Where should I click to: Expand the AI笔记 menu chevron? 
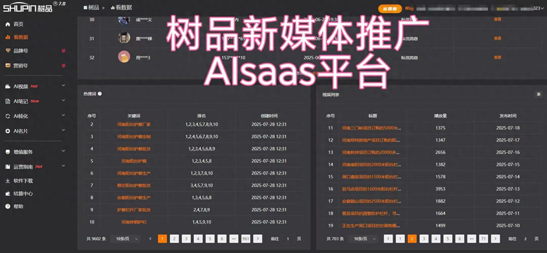point(63,101)
